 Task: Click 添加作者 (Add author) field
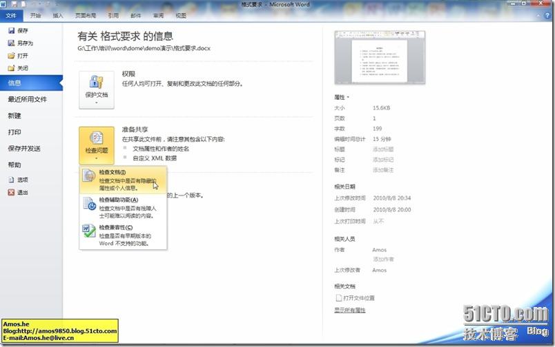click(x=383, y=259)
